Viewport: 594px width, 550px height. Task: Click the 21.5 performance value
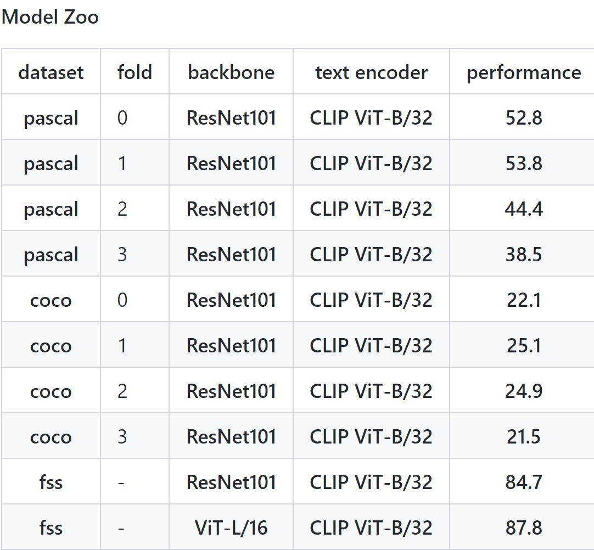coord(523,437)
